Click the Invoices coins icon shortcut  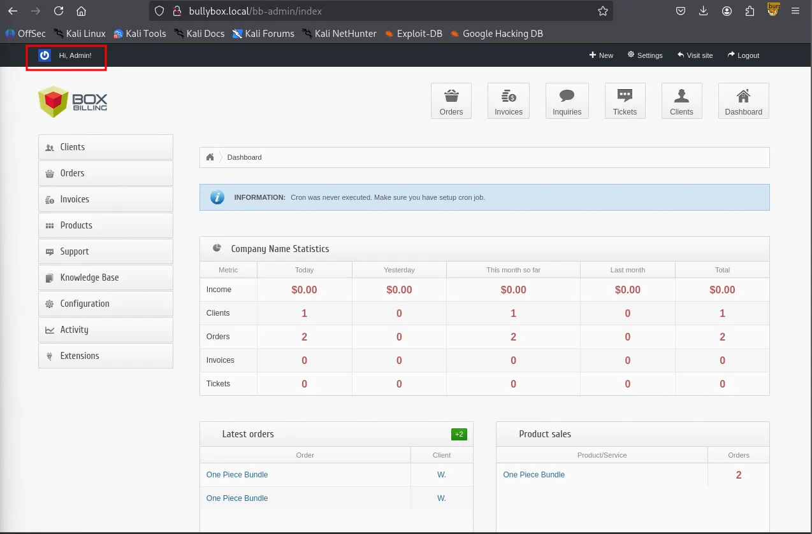pos(509,101)
